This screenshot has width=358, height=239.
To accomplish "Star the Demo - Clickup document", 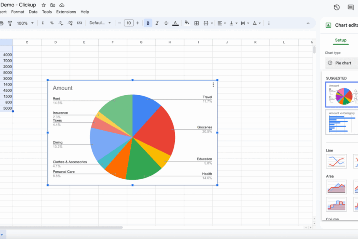I will tap(43, 5).
